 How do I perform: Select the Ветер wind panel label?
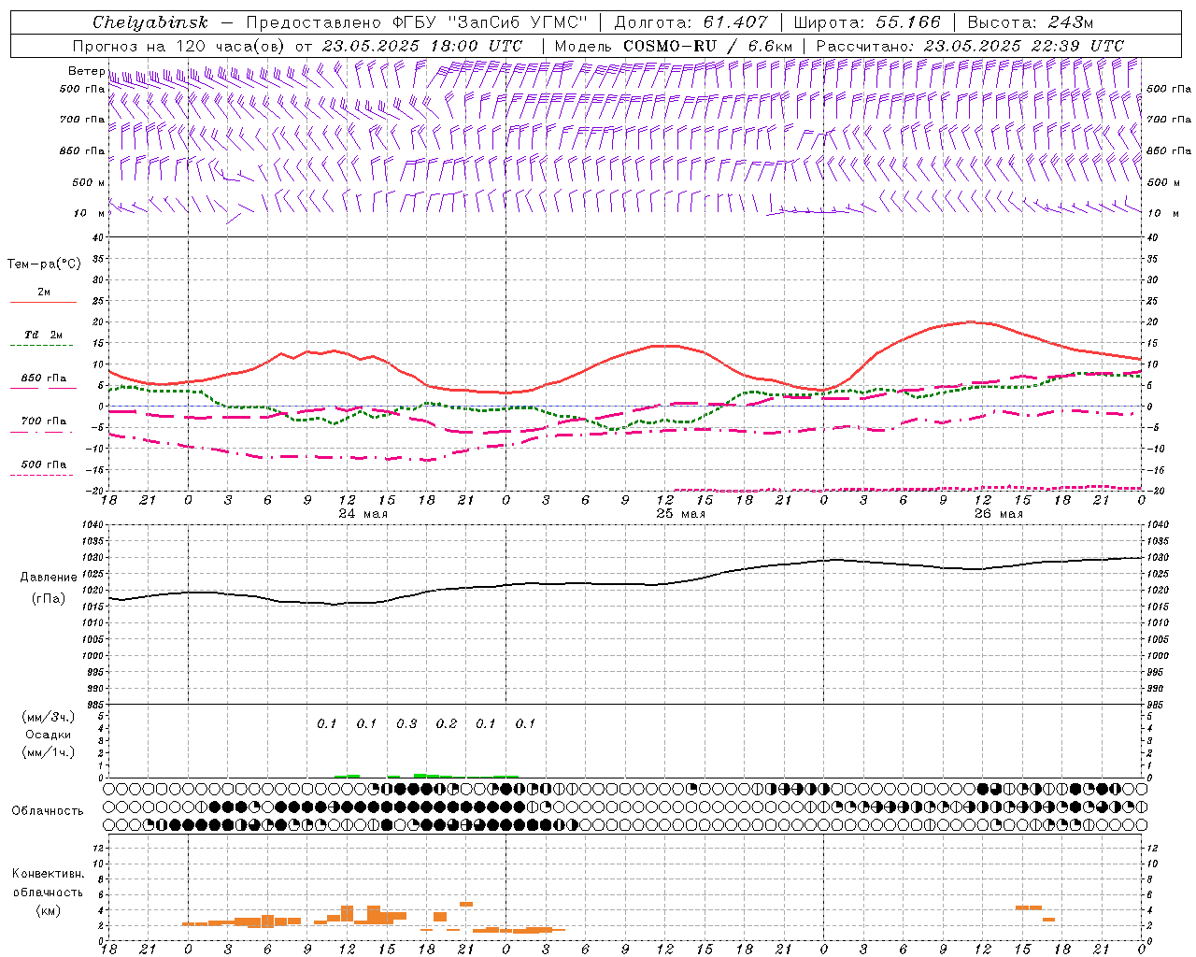click(86, 71)
